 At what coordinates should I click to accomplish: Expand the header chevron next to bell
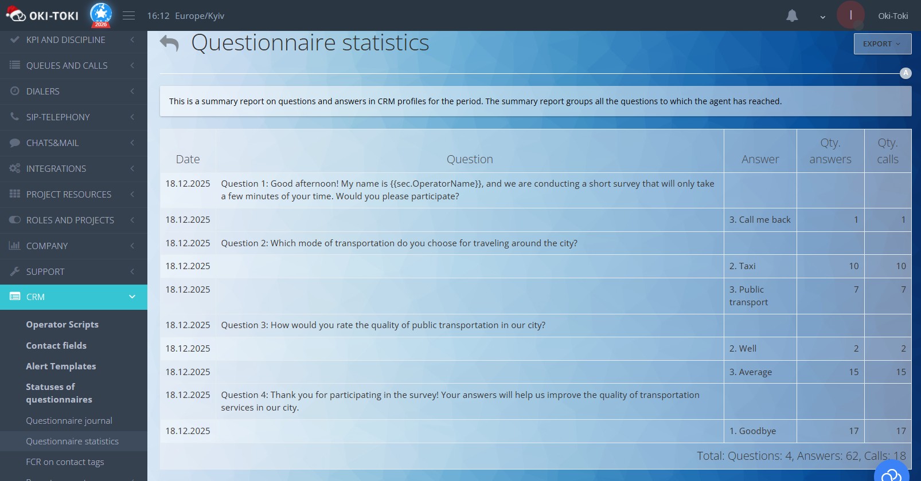tap(822, 17)
